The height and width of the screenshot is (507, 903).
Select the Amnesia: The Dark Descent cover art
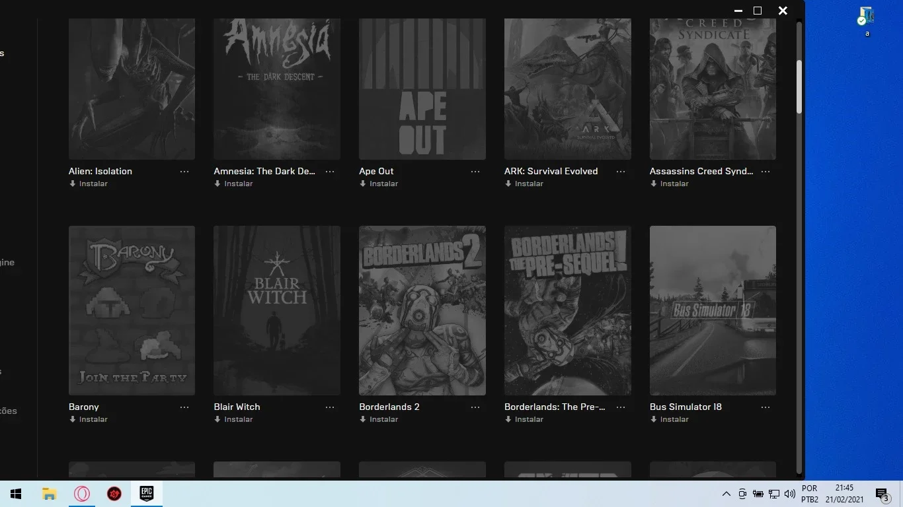pyautogui.click(x=277, y=89)
